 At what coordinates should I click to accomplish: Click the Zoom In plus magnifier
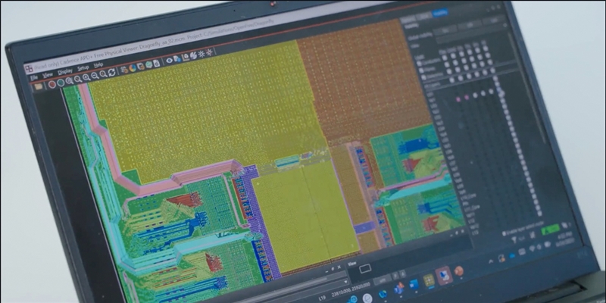tap(86, 77)
